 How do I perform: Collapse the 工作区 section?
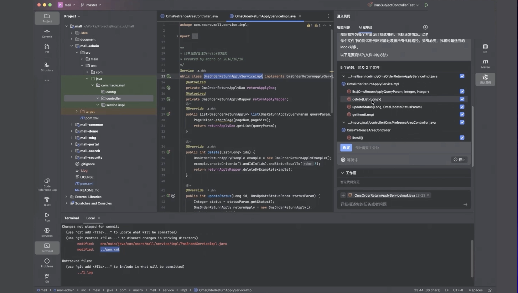pos(343,173)
